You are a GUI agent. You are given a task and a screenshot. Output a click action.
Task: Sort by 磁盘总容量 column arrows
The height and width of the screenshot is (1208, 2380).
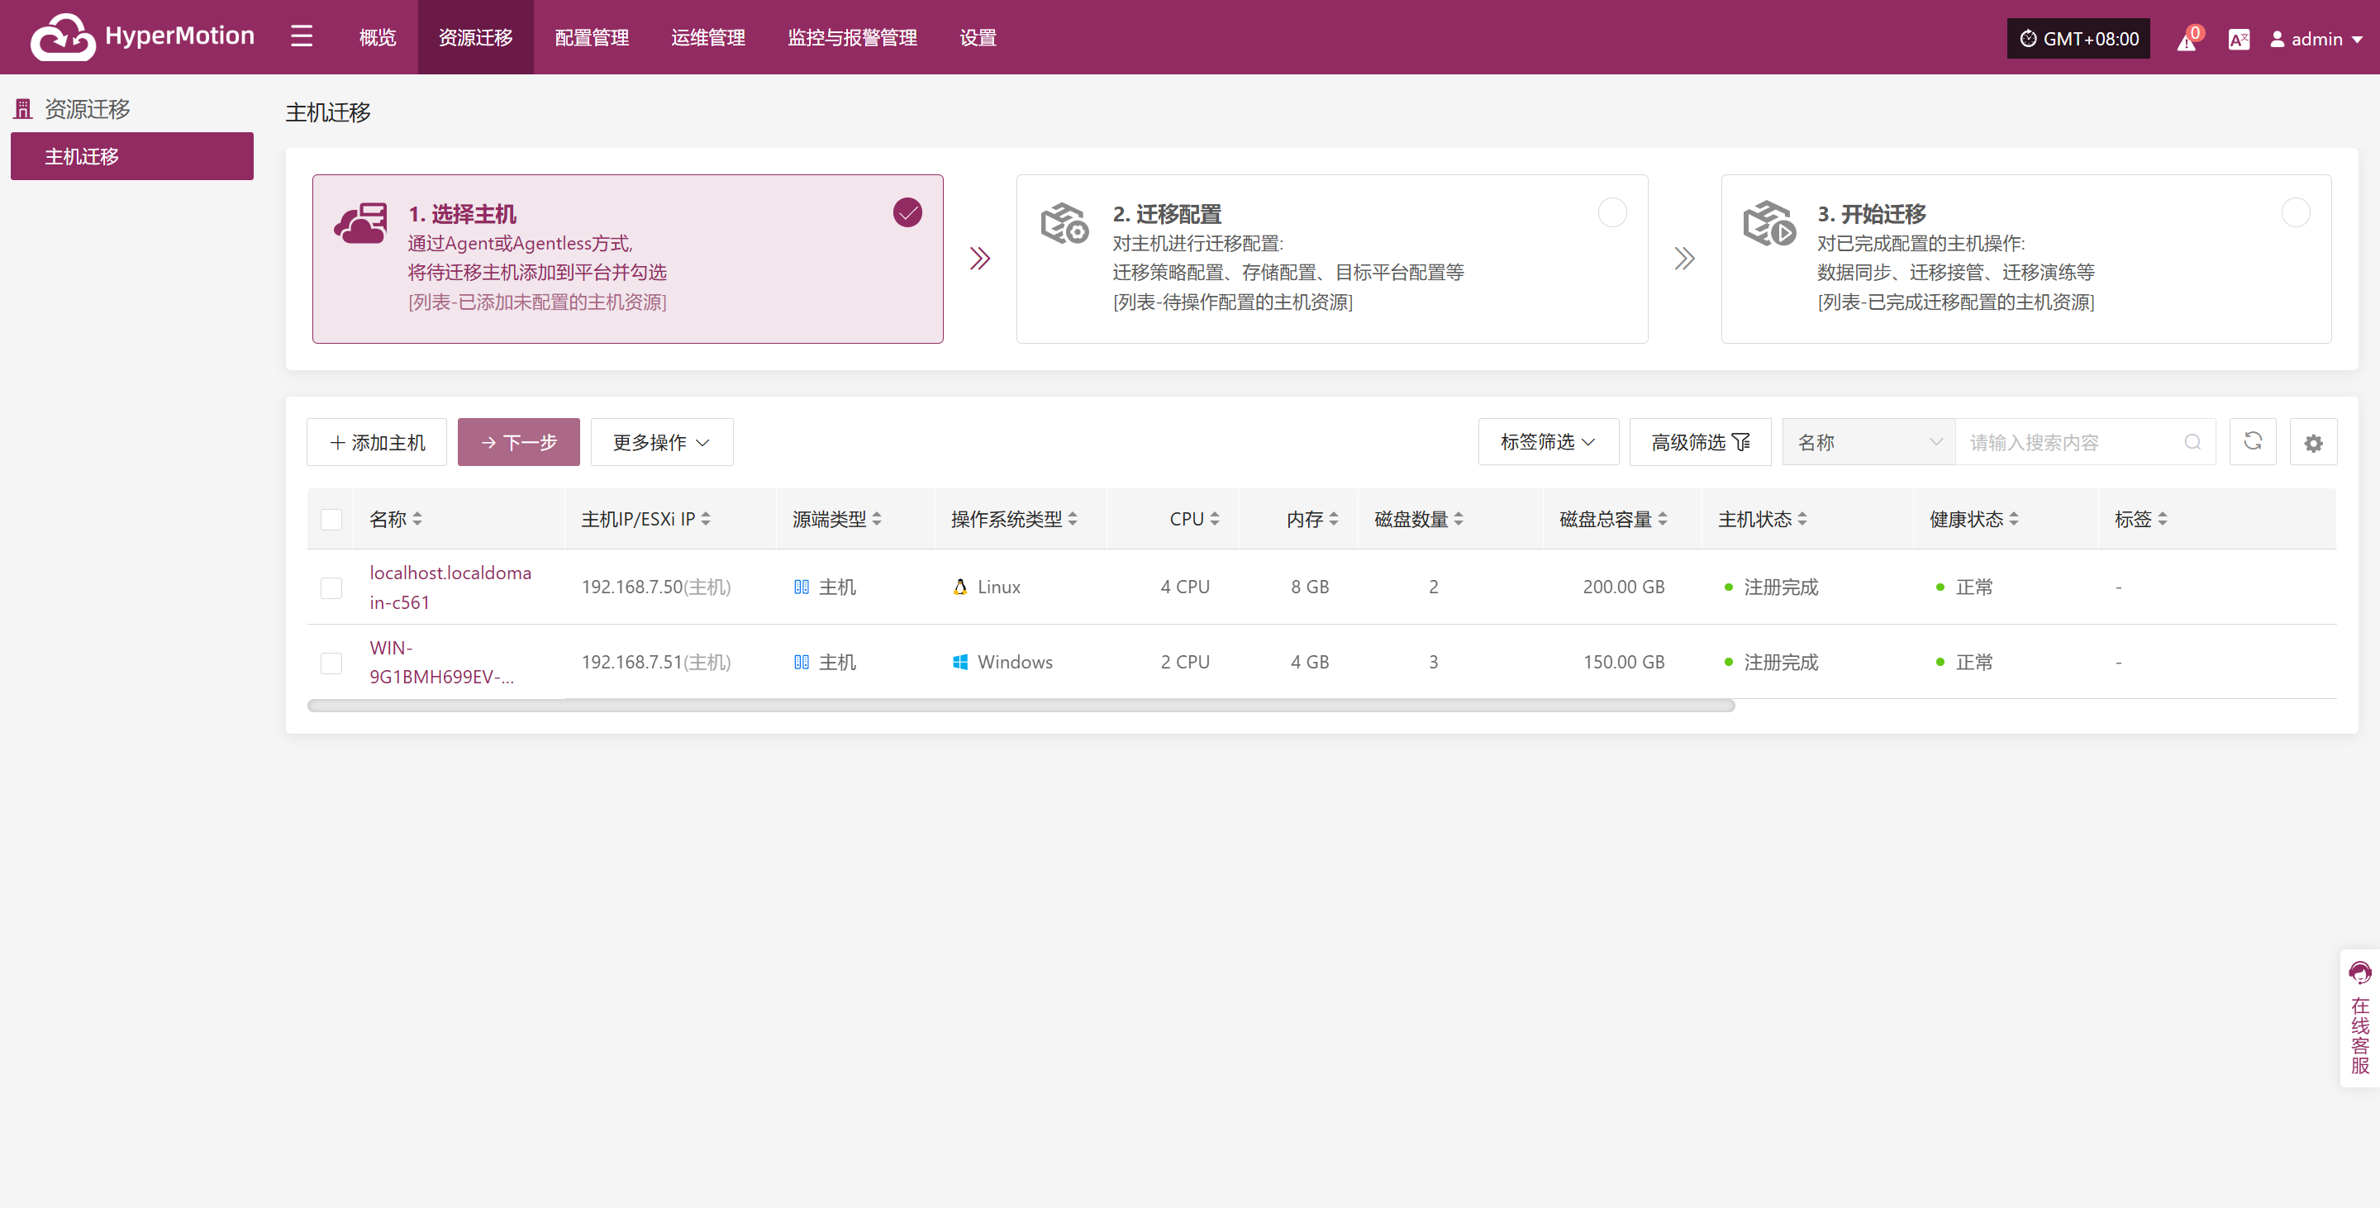coord(1663,519)
